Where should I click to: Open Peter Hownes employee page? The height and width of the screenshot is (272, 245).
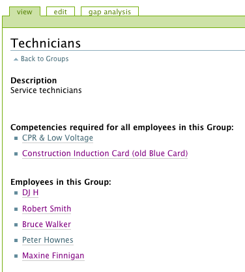point(48,239)
